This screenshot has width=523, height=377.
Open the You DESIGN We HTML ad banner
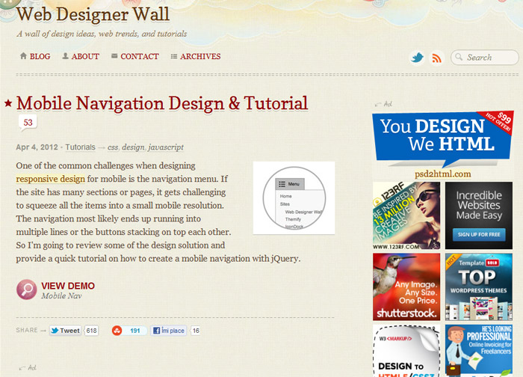[x=442, y=140]
